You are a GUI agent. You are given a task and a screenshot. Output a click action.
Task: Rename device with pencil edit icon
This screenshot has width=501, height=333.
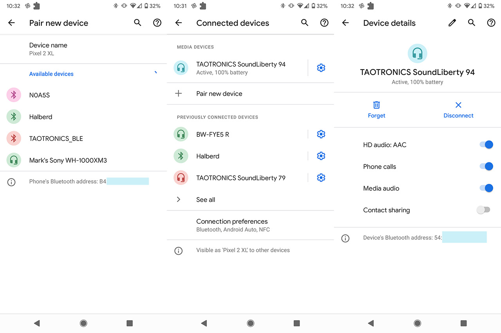tap(452, 23)
